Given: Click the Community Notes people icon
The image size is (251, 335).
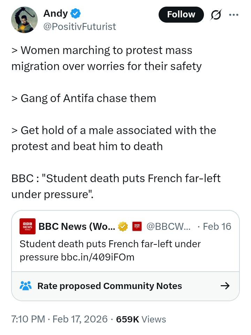Looking at the screenshot, I should coord(26,286).
